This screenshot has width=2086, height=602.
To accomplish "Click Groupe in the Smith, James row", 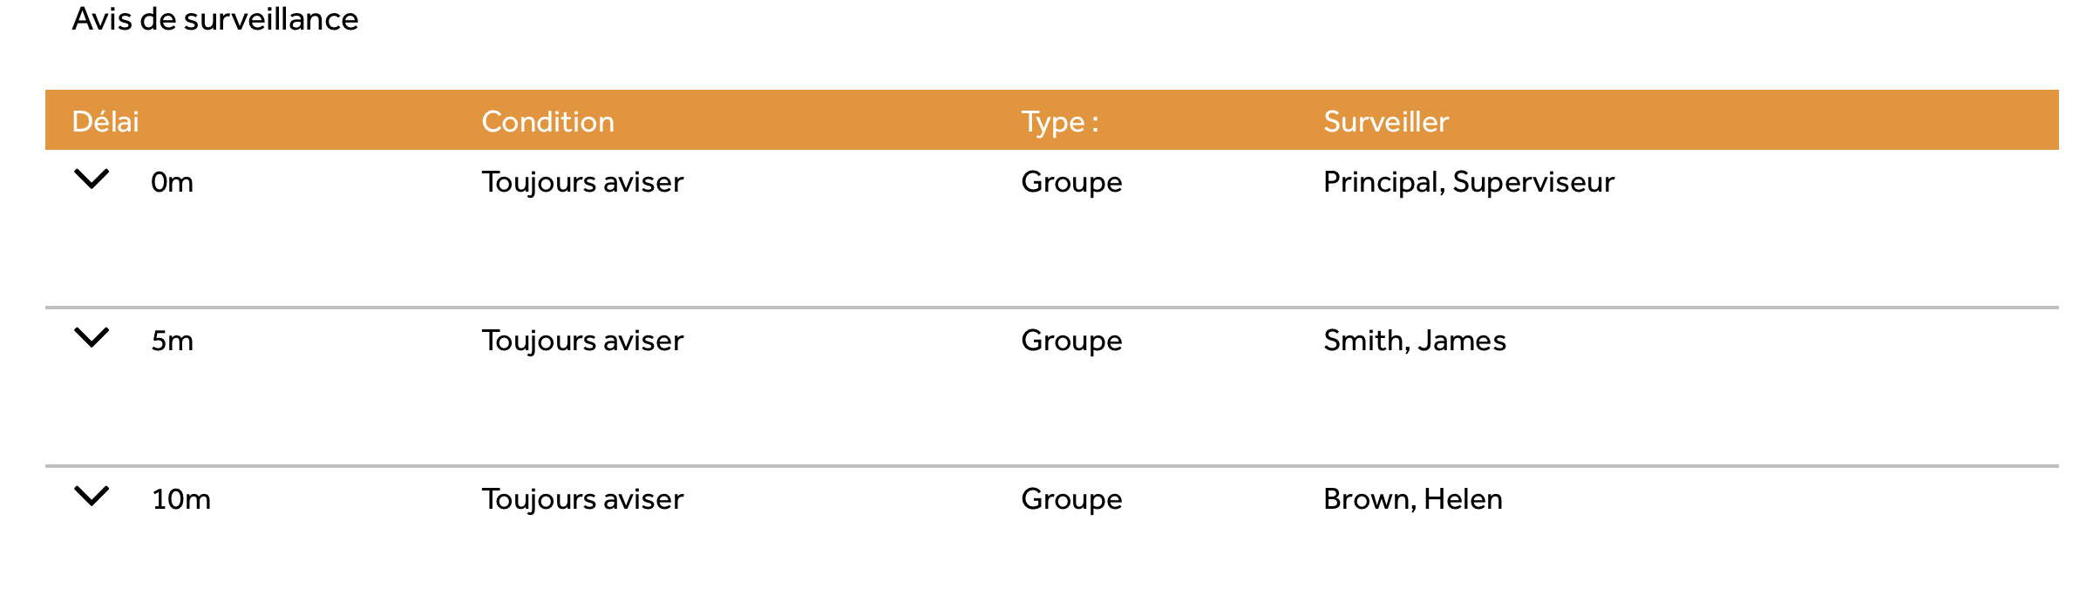I will click(1071, 341).
